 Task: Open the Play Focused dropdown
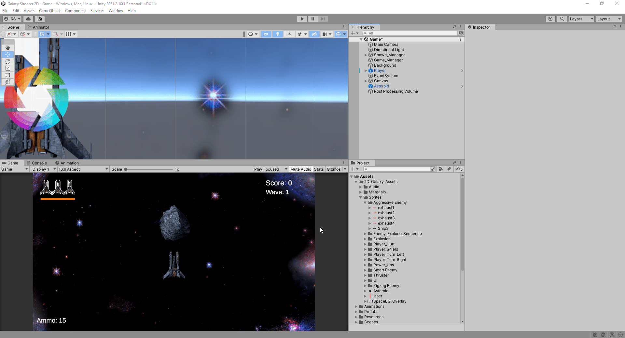(271, 169)
